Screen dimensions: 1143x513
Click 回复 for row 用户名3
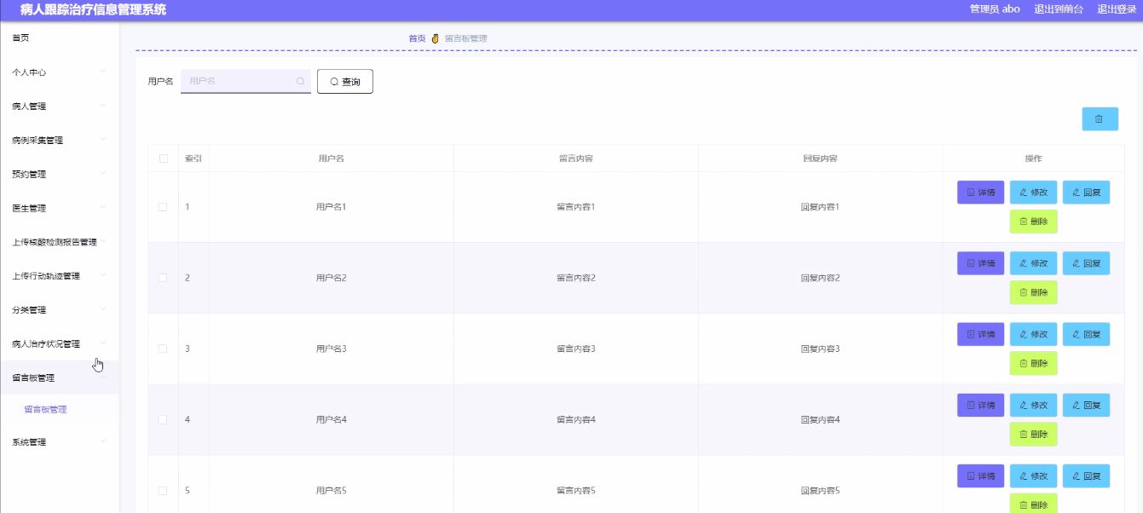(1087, 334)
